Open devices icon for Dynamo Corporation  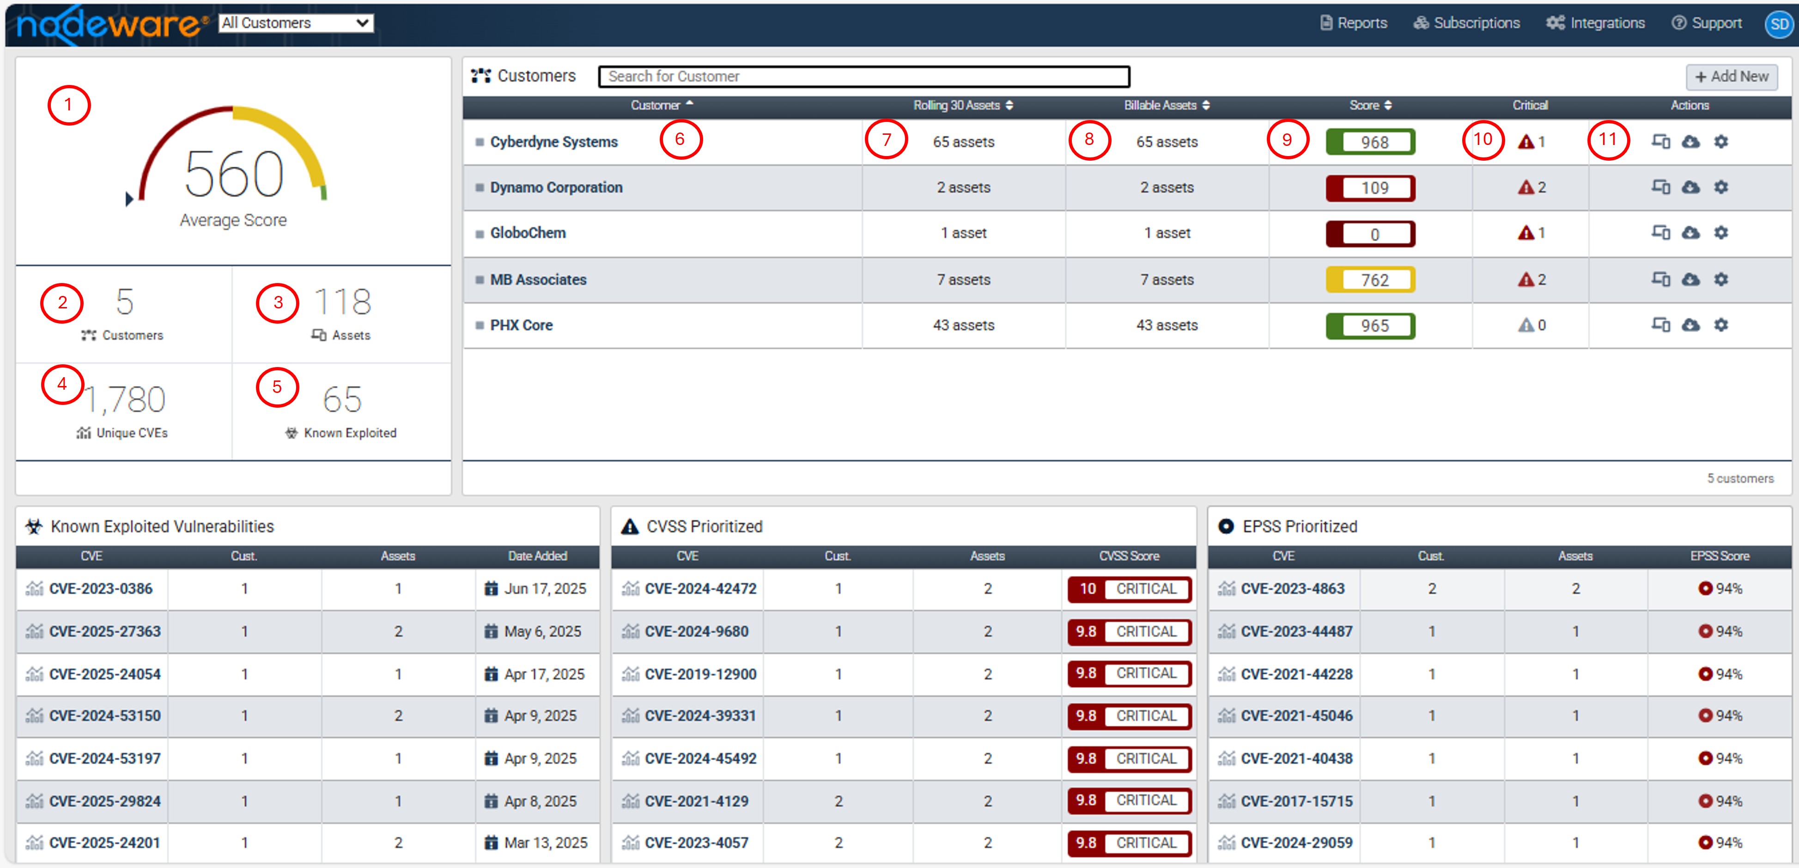[x=1660, y=187]
